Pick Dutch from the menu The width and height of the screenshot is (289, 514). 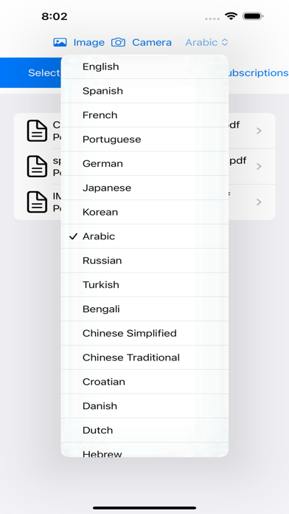point(144,431)
